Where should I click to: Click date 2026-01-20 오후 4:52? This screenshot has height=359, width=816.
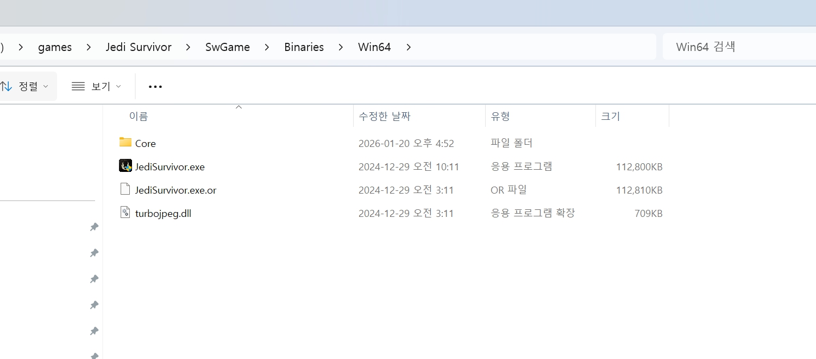tap(406, 144)
